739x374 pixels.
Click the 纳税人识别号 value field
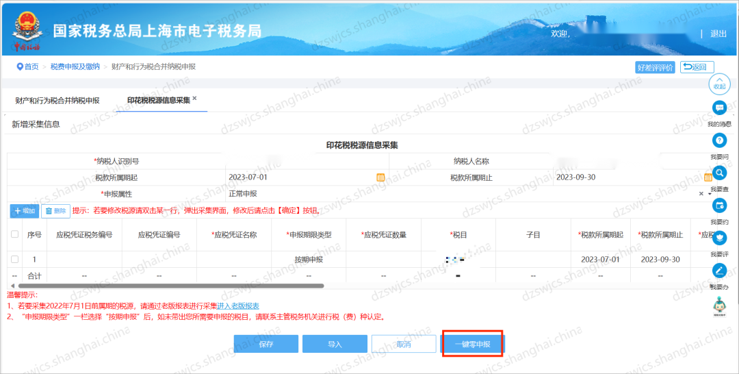pos(307,161)
